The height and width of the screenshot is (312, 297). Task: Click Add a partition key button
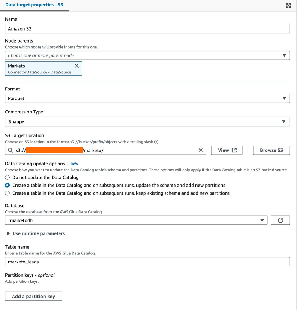(33, 296)
